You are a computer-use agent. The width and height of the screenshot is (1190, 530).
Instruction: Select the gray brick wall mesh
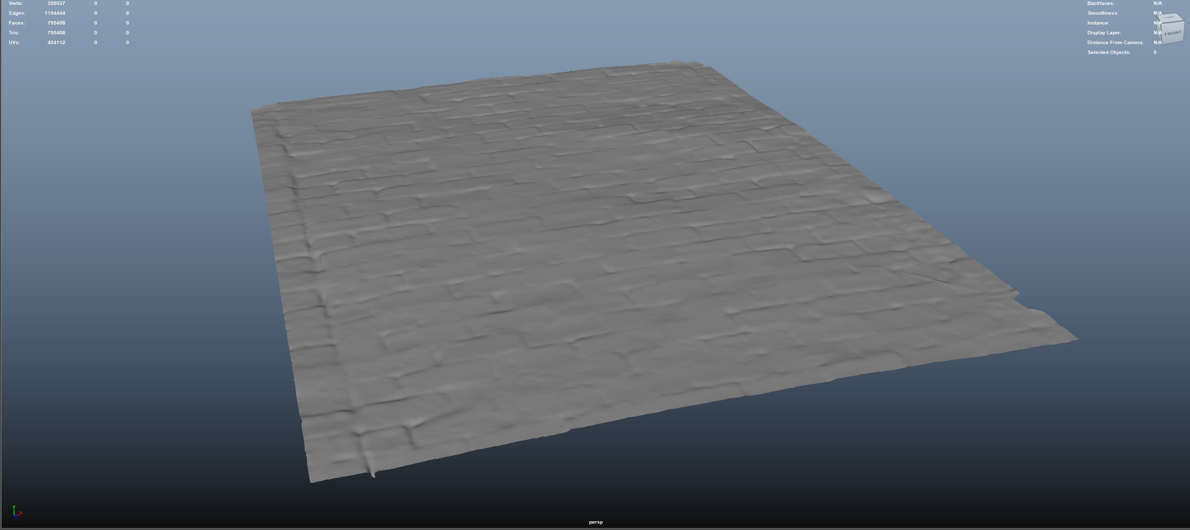[x=589, y=245]
